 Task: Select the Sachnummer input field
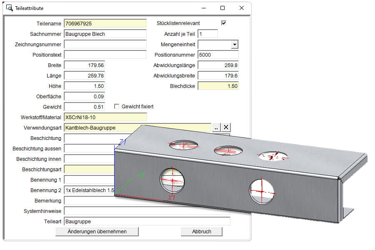105,34
